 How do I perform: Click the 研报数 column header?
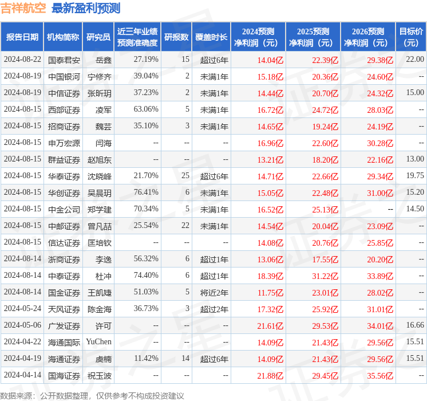pyautogui.click(x=176, y=37)
